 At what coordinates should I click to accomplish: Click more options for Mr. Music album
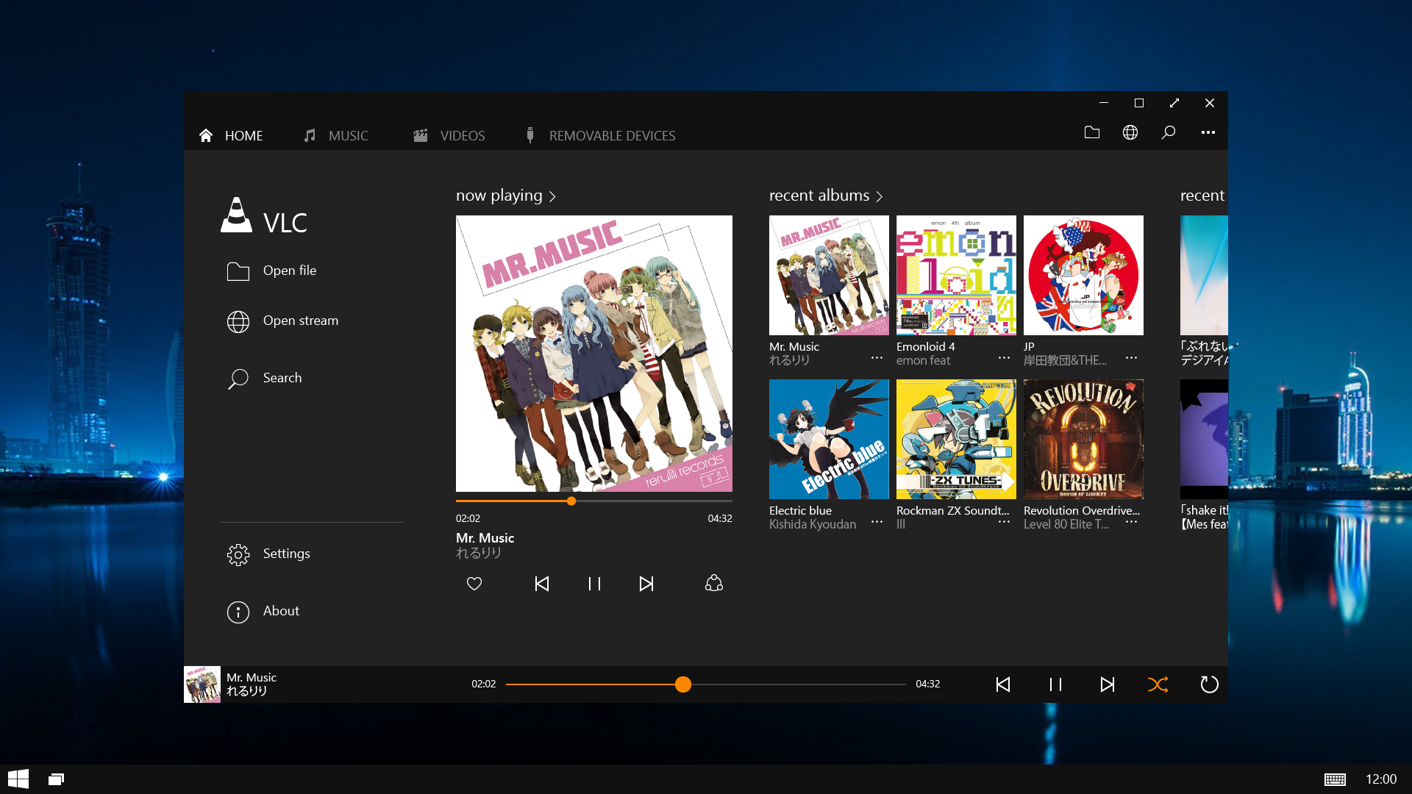click(877, 360)
